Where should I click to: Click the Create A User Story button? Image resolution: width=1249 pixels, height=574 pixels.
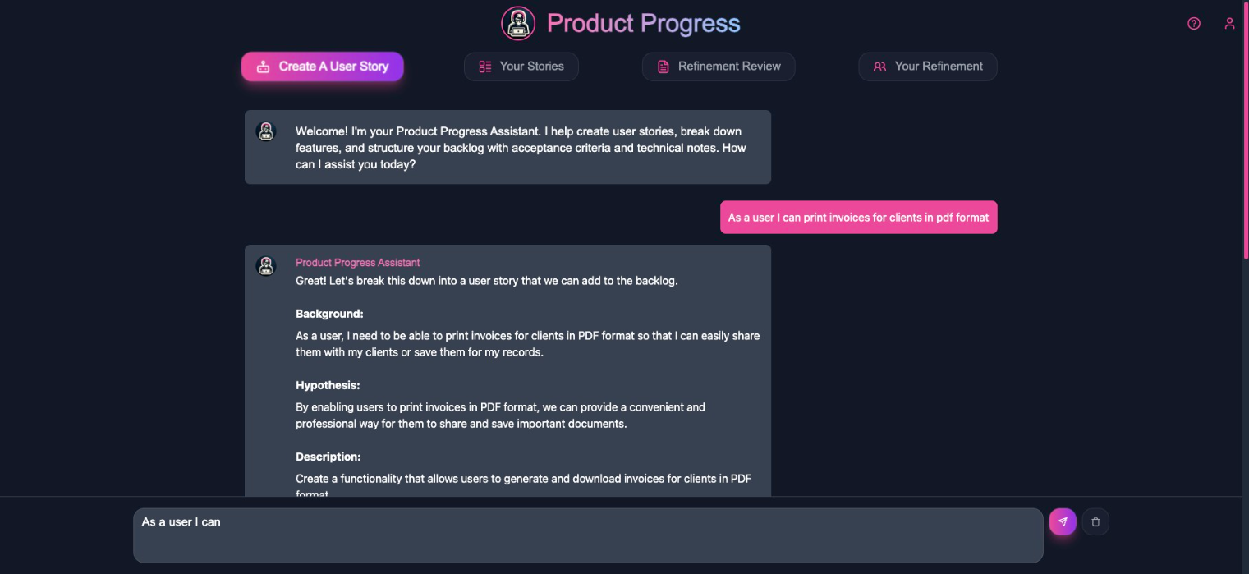[322, 67]
